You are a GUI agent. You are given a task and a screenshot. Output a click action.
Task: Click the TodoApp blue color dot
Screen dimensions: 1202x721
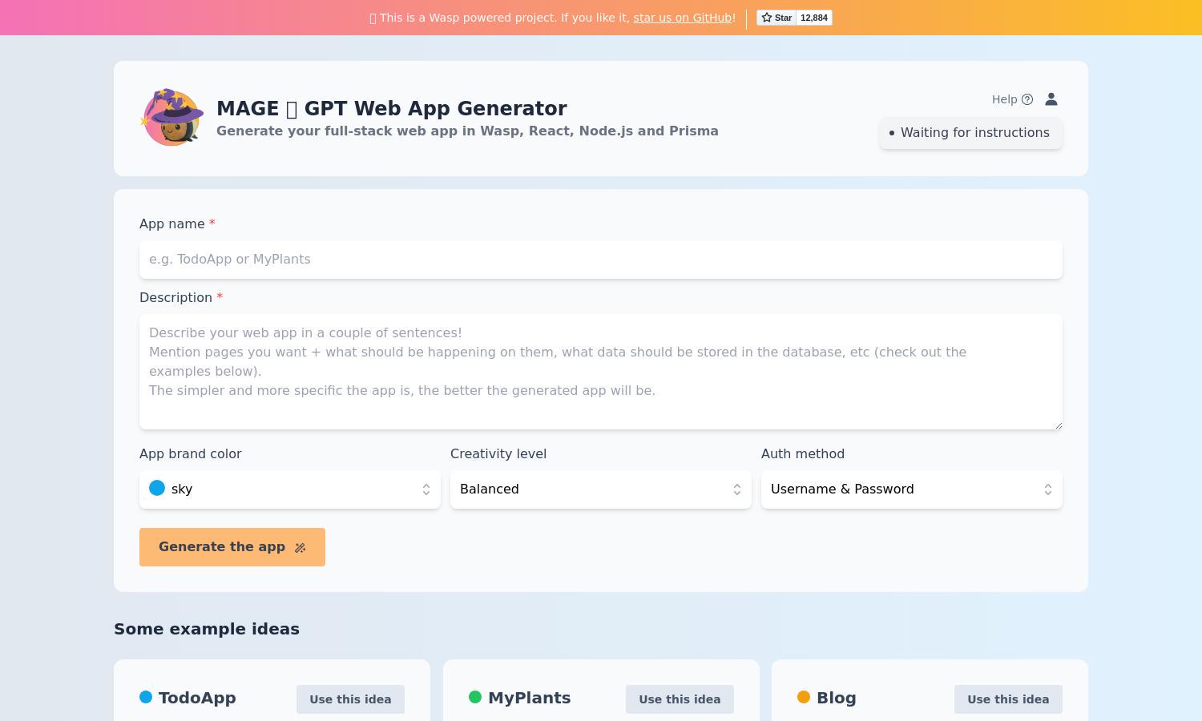coord(146,697)
